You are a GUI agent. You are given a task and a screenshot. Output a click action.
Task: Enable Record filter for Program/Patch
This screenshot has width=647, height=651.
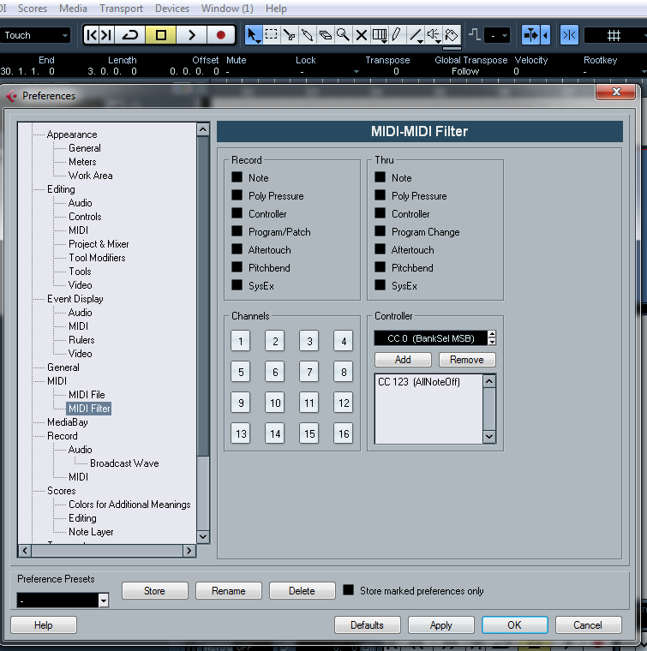pos(237,230)
